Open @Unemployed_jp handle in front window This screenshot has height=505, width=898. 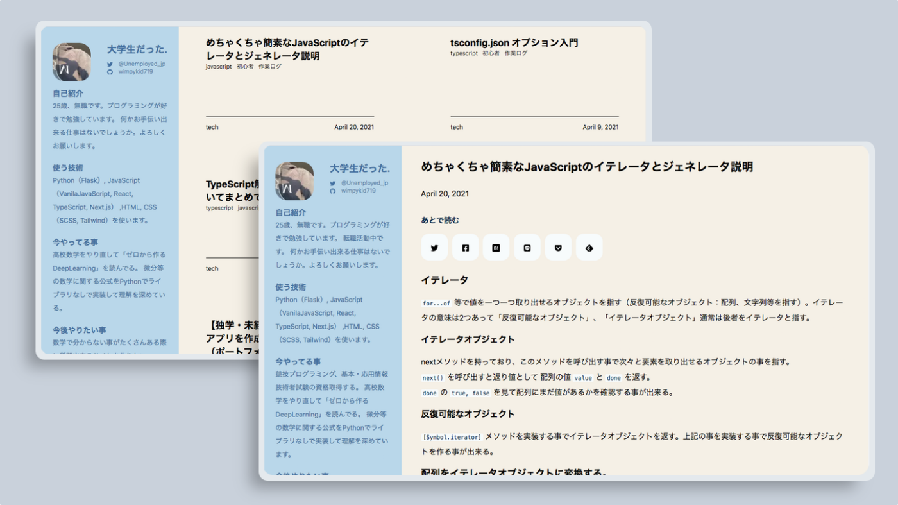[364, 183]
